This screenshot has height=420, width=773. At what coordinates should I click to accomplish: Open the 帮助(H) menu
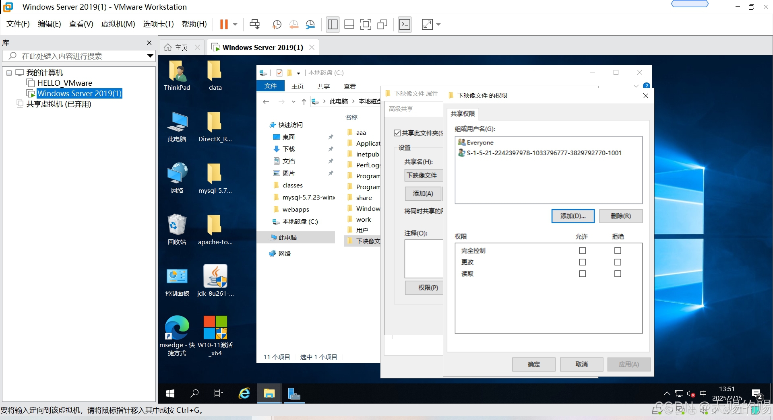(x=194, y=24)
